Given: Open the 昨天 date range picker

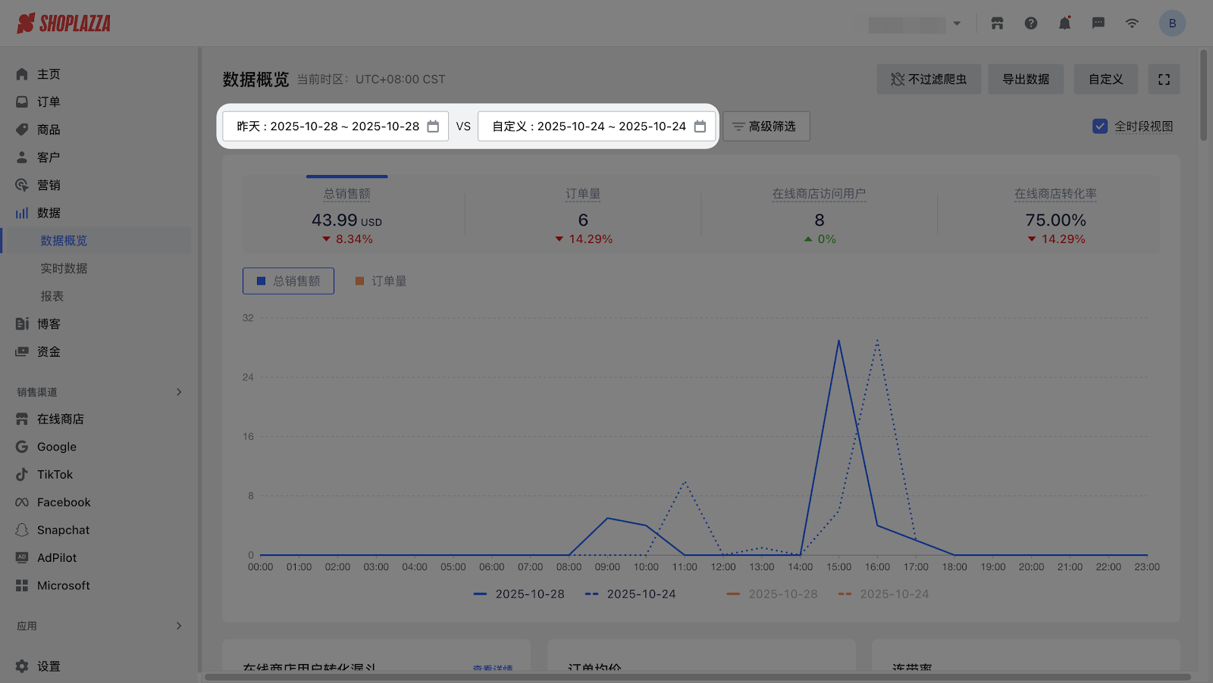Looking at the screenshot, I should pos(336,126).
